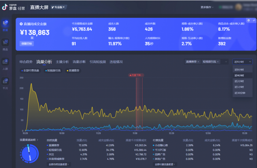Toggle the 短视频引流 chart legend series
The height and width of the screenshot is (168, 257).
tap(53, 71)
